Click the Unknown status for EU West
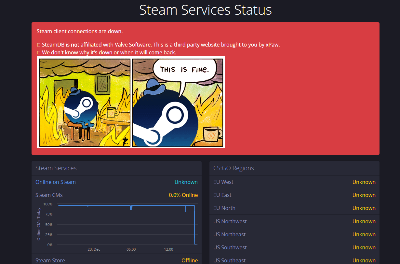Screen dimensions: 400x264 (x=364, y=182)
